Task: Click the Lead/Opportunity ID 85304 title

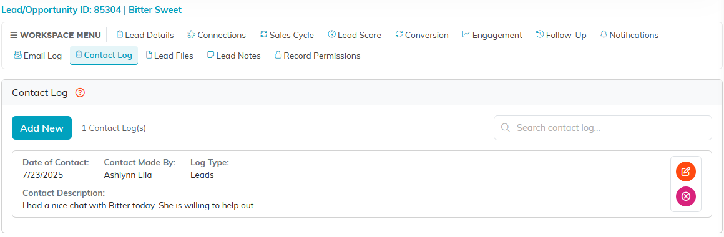Action: [91, 10]
